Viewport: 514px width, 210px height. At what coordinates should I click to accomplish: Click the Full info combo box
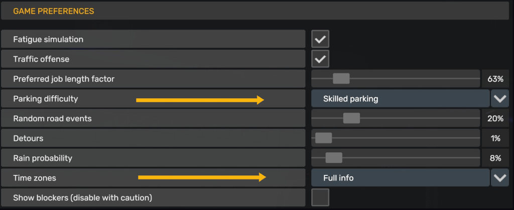[400, 177]
